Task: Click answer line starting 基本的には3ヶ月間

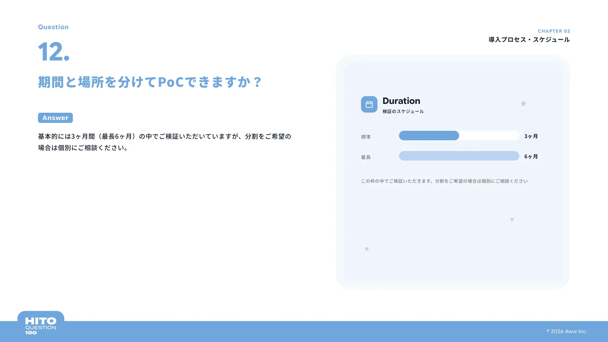Action: click(x=165, y=136)
